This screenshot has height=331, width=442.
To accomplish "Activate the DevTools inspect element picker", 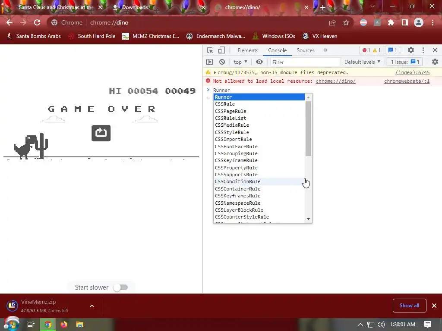I will (210, 50).
